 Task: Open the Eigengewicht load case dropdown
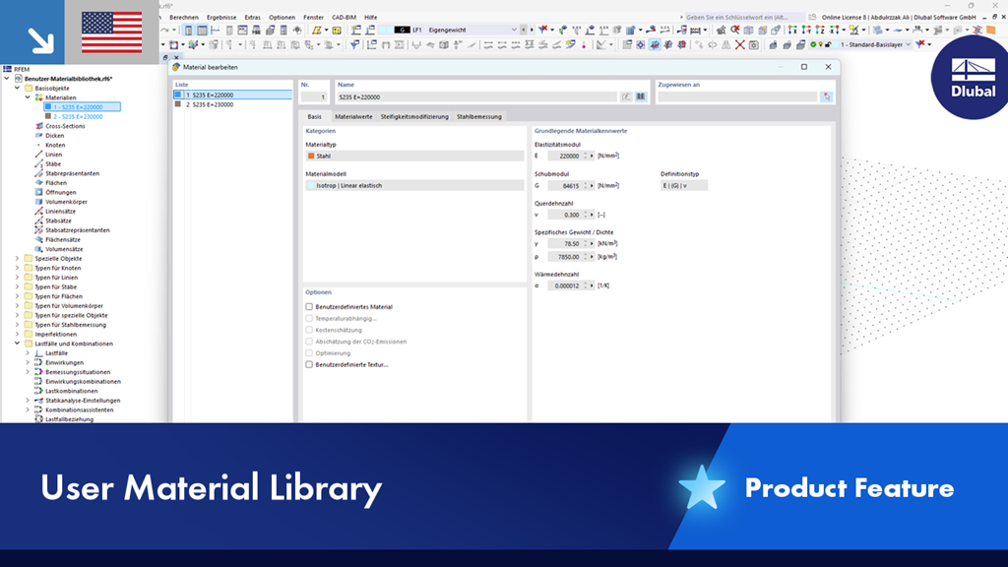tap(514, 30)
